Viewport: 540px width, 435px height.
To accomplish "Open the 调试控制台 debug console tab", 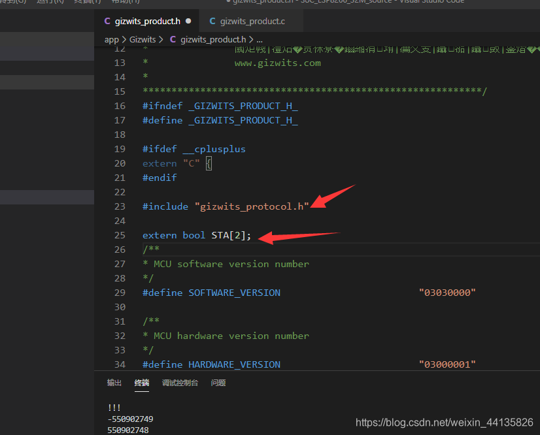I will tap(180, 383).
